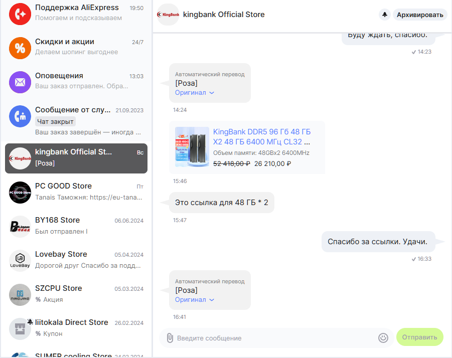
Task: Open Поддержка AliExpress conversation
Action: pyautogui.click(x=76, y=14)
